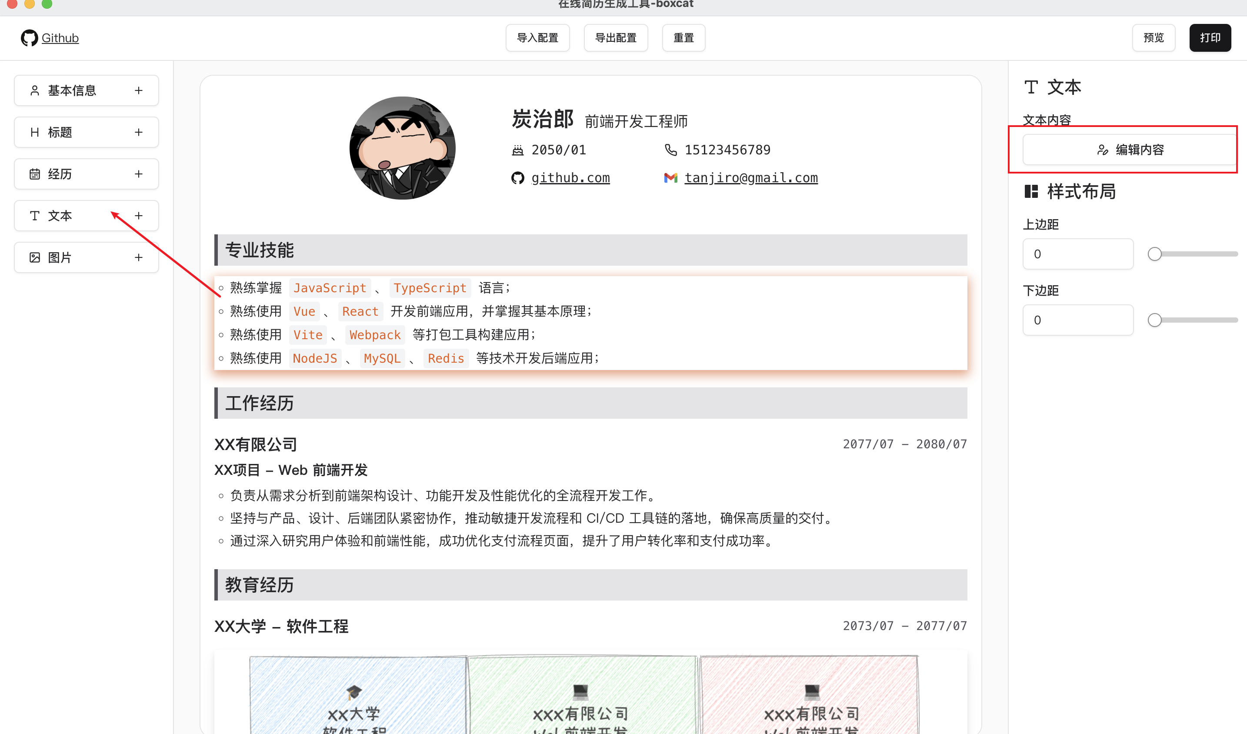The image size is (1247, 734).
Task: Click the pen-person icon in 编辑内容 button
Action: pos(1103,150)
